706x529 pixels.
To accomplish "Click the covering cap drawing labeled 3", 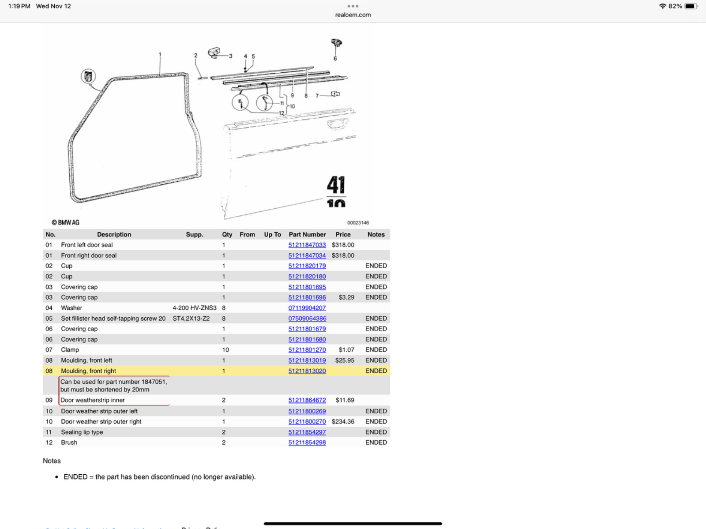I will point(214,53).
